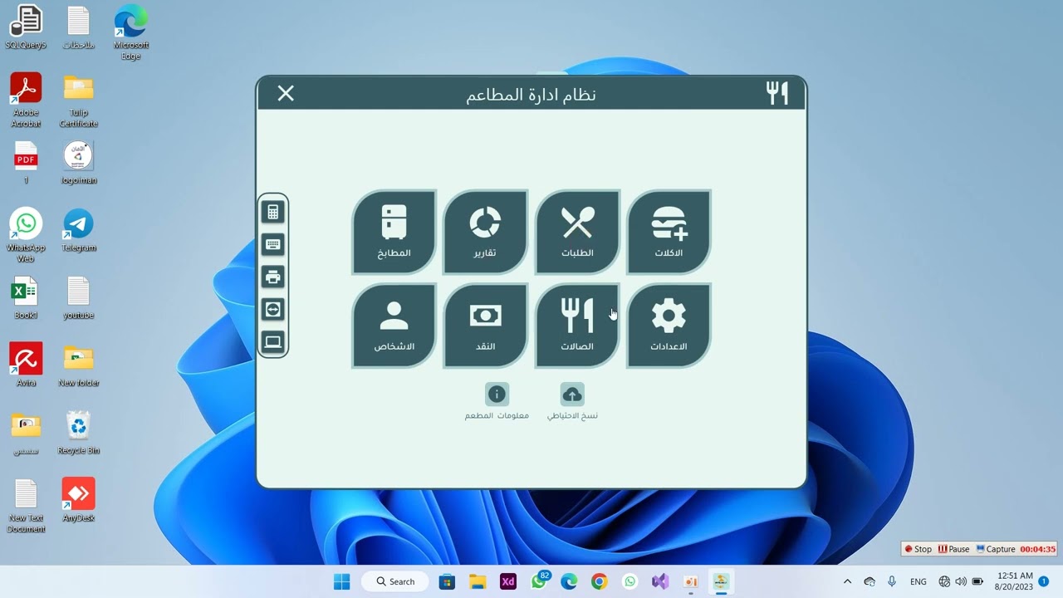
Task: Open Adobe XD from taskbar
Action: pos(507,581)
